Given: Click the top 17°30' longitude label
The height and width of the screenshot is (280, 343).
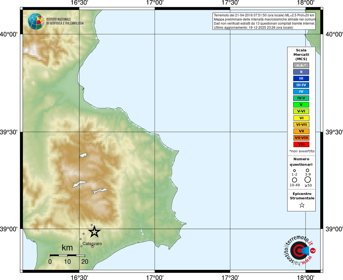Looking at the screenshot, I should (x=230, y=3).
